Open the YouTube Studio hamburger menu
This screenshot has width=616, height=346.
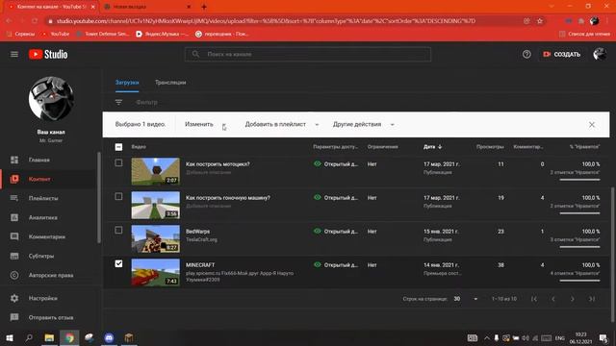(14, 54)
